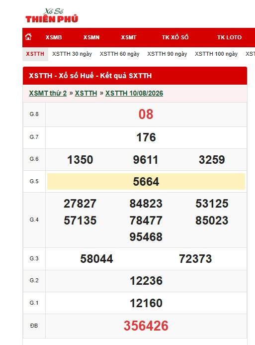Click G.2 number 12236
255x345 pixels.
[x=146, y=281]
